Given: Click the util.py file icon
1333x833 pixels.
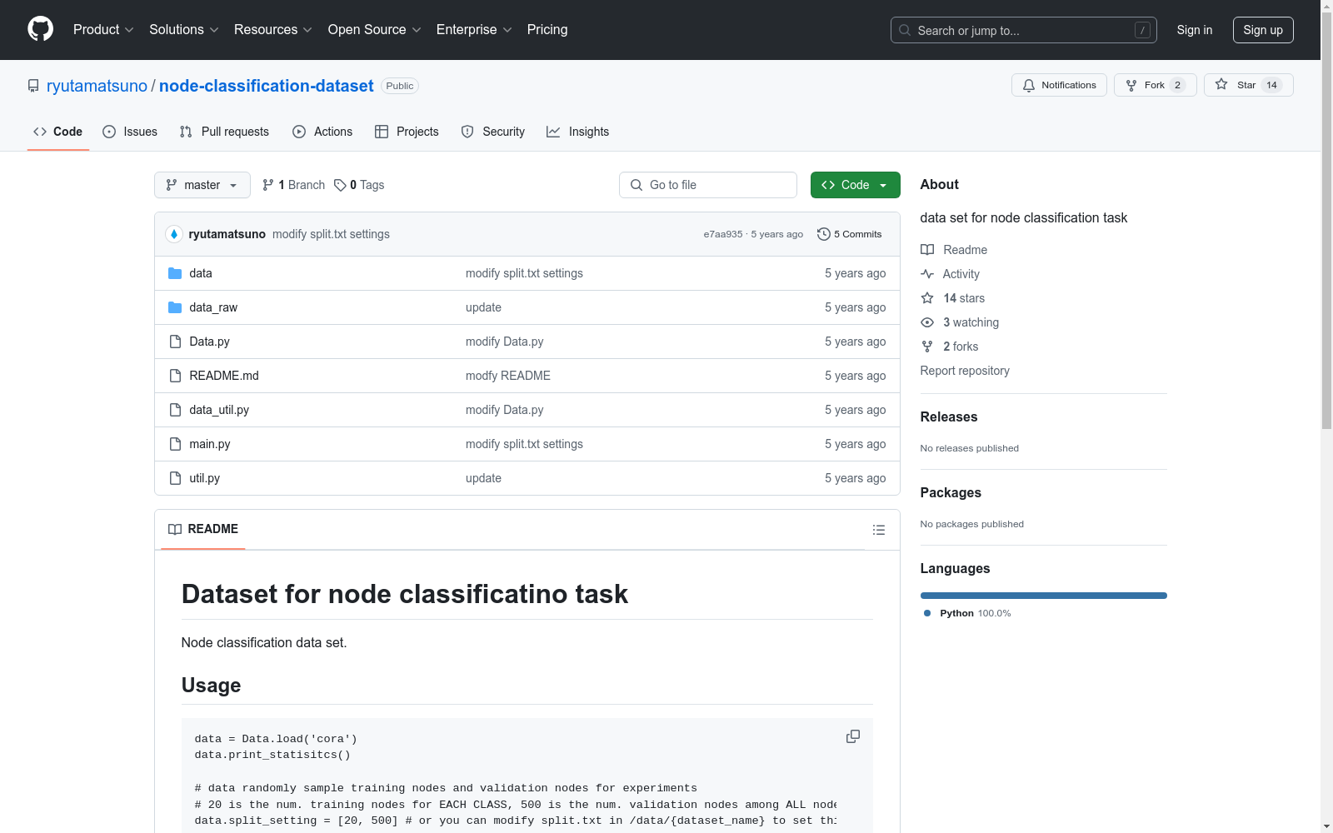Looking at the screenshot, I should 175,478.
